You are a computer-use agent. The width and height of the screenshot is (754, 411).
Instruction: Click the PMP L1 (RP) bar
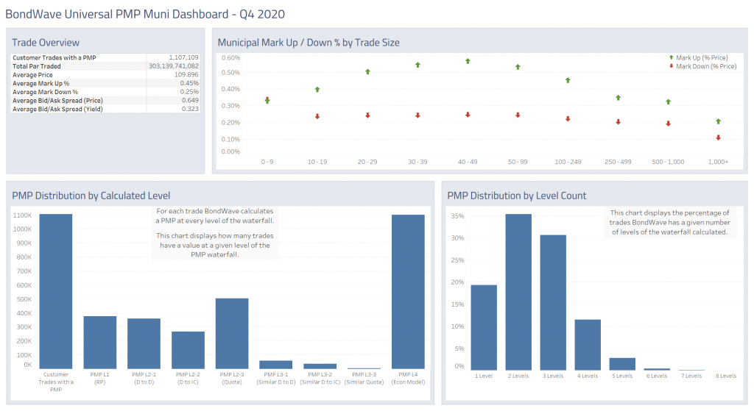tap(100, 343)
